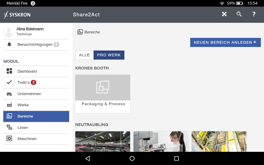Tap the Android recent apps square
Image resolution: width=264 pixels, height=165 pixels.
pos(177,158)
